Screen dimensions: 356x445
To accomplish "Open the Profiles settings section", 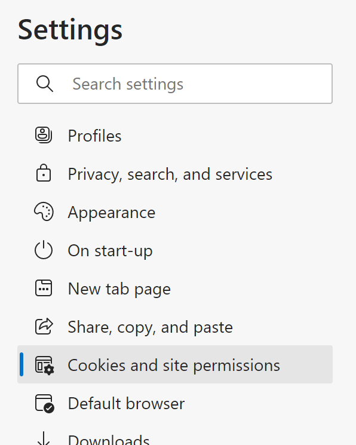I will click(175, 136).
